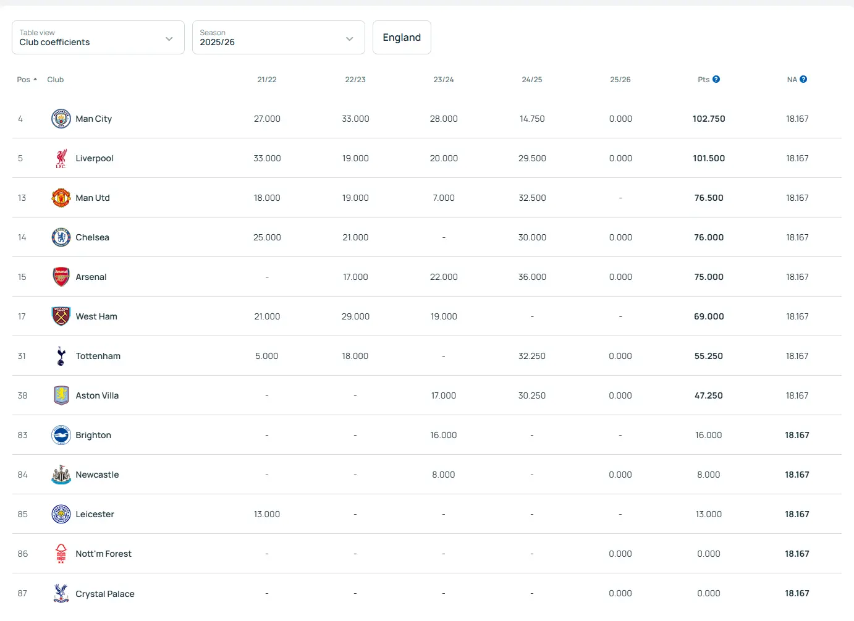Screen dimensions: 854x621
Task: Open the Chelsea club link
Action: coord(92,237)
